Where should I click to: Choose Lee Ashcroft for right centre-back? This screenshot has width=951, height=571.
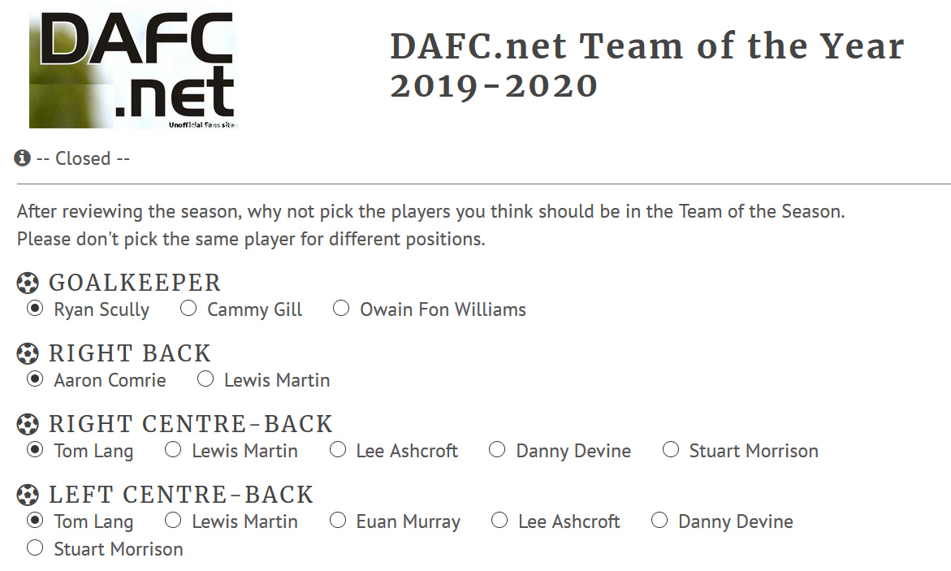click(x=338, y=450)
